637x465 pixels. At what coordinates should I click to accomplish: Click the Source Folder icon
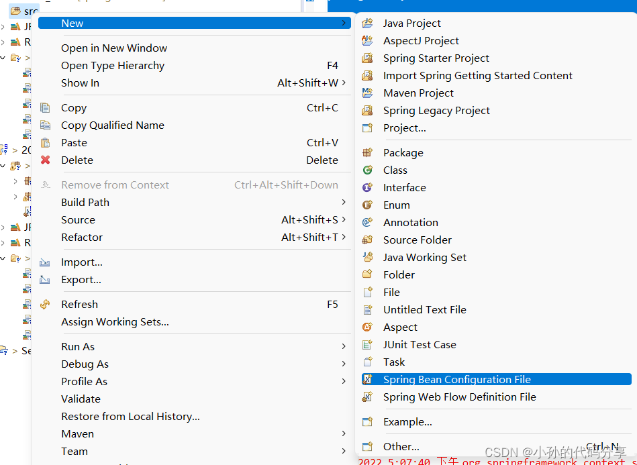click(367, 240)
